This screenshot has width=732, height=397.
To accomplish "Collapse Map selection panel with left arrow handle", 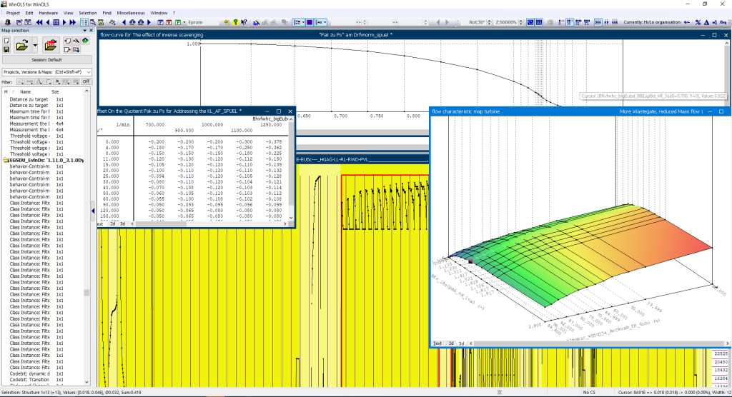I will pos(93,211).
